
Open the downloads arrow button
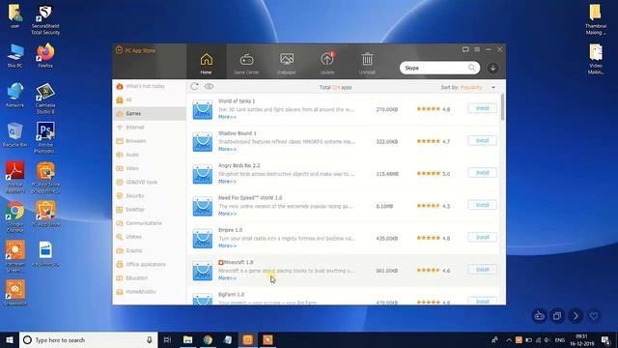[492, 68]
